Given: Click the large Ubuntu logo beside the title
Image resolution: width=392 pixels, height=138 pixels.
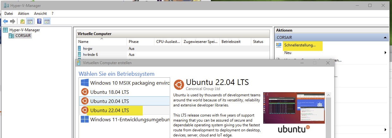Looking at the screenshot, I should (x=179, y=85).
